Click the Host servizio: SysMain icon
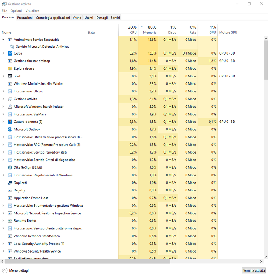 click(10, 114)
